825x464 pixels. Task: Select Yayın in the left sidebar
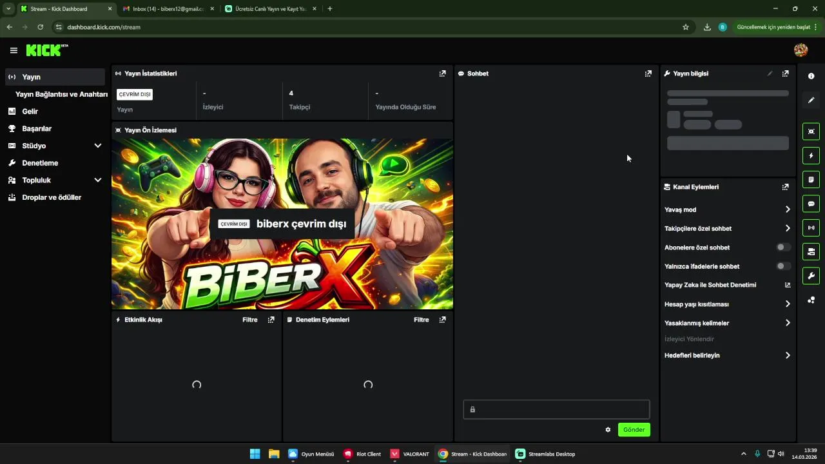point(55,77)
